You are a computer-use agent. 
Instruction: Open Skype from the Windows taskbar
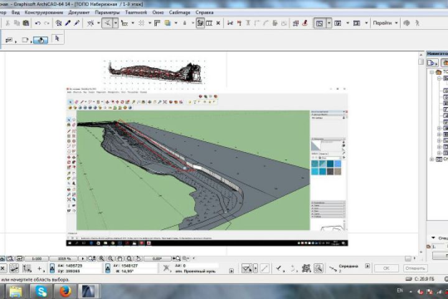41,291
